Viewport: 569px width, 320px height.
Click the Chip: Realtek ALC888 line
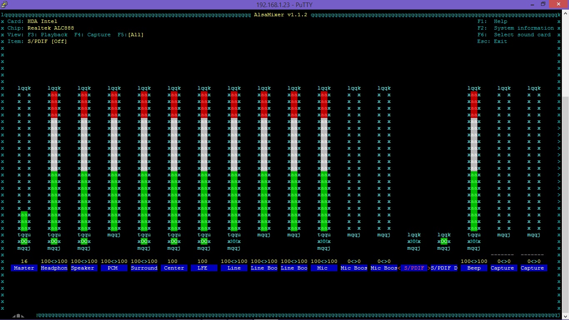[41, 28]
